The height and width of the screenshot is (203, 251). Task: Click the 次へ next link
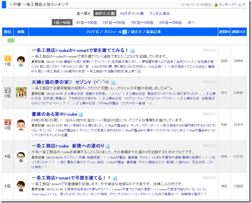(x=191, y=23)
